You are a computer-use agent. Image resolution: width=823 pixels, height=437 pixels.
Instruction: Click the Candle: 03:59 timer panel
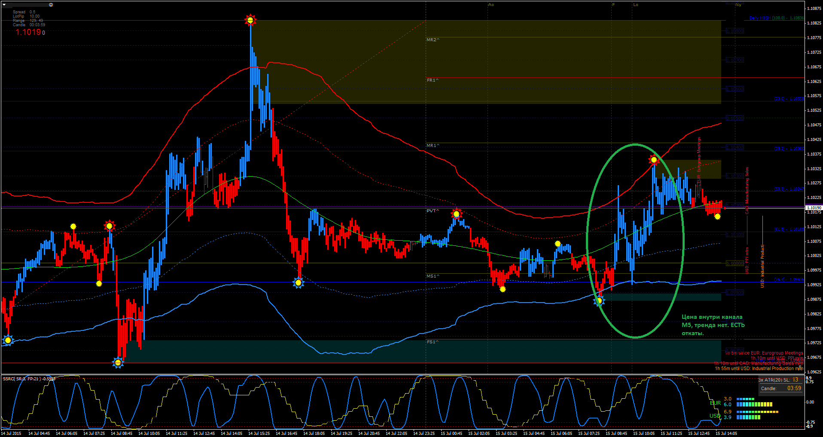tap(781, 388)
